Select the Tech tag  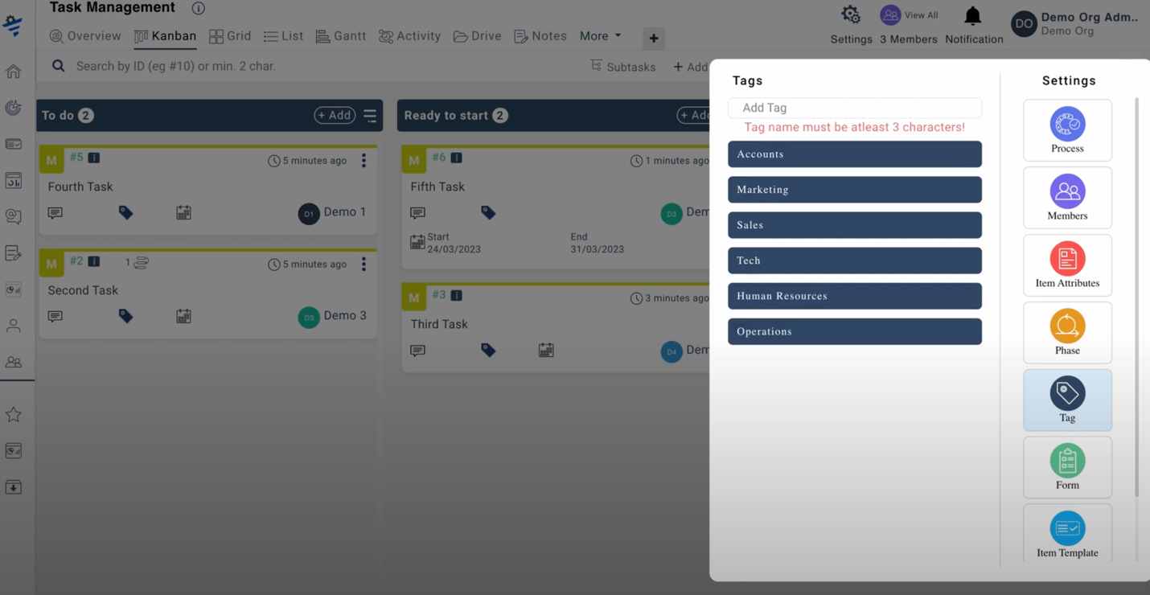point(855,261)
